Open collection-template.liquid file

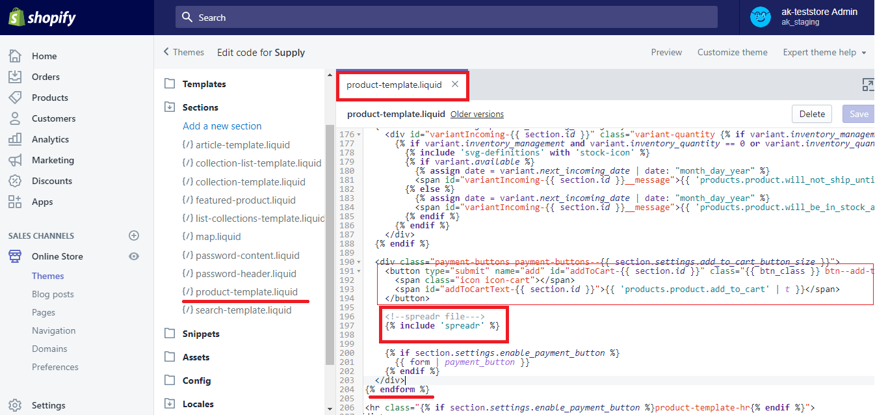(x=244, y=182)
